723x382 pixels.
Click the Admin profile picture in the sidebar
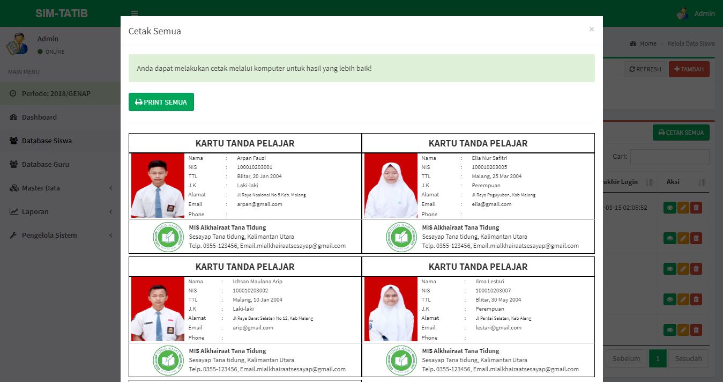pyautogui.click(x=17, y=44)
